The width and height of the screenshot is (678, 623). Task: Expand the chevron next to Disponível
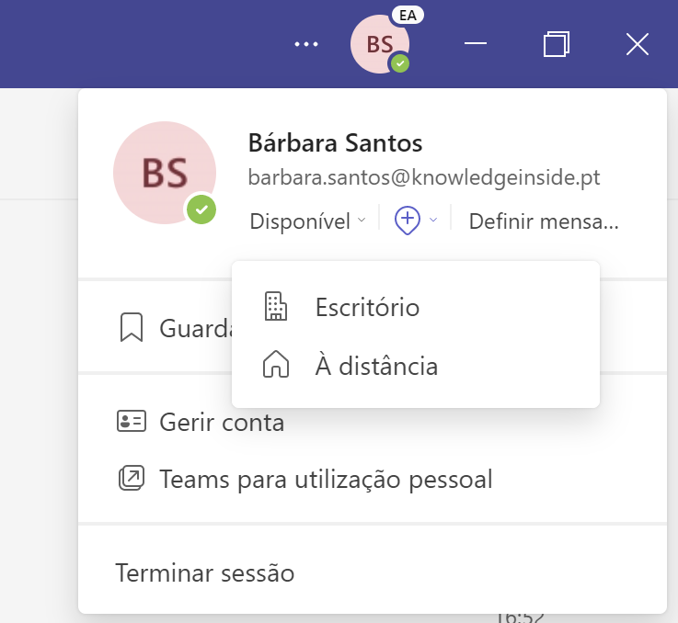[x=362, y=221]
